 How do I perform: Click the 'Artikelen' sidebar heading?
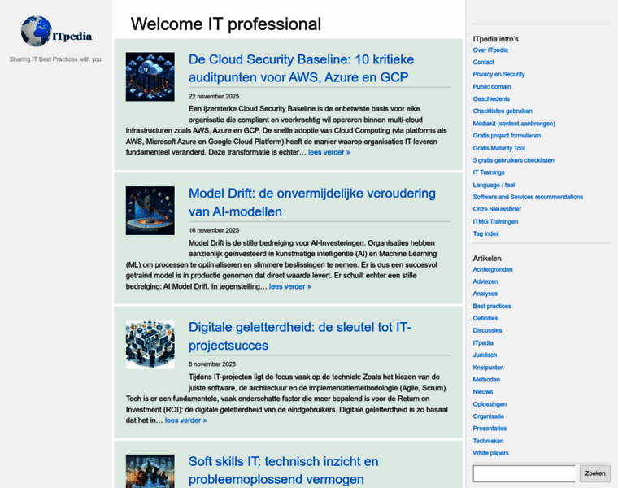[487, 259]
